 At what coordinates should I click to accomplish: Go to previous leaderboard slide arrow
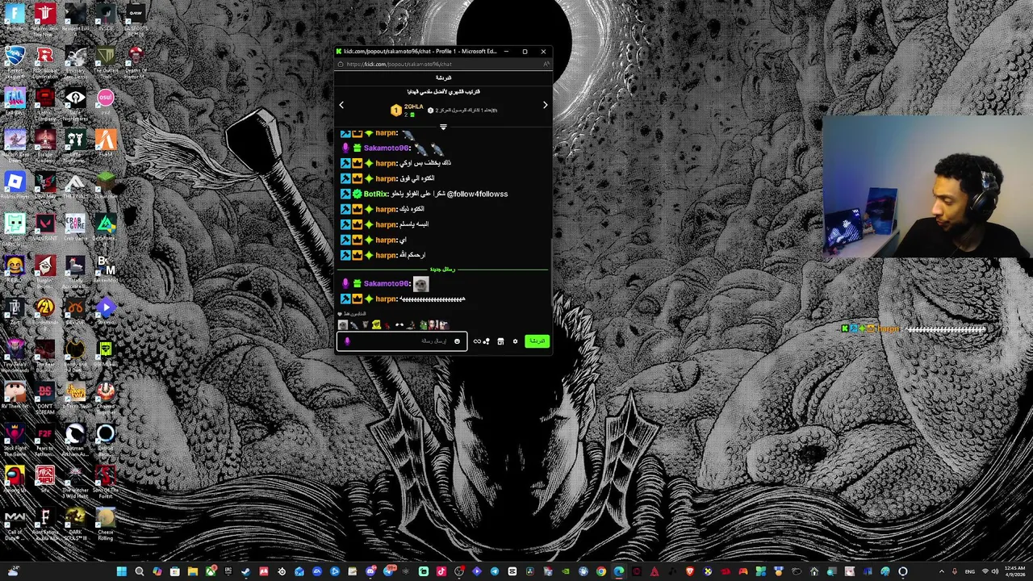tap(341, 105)
